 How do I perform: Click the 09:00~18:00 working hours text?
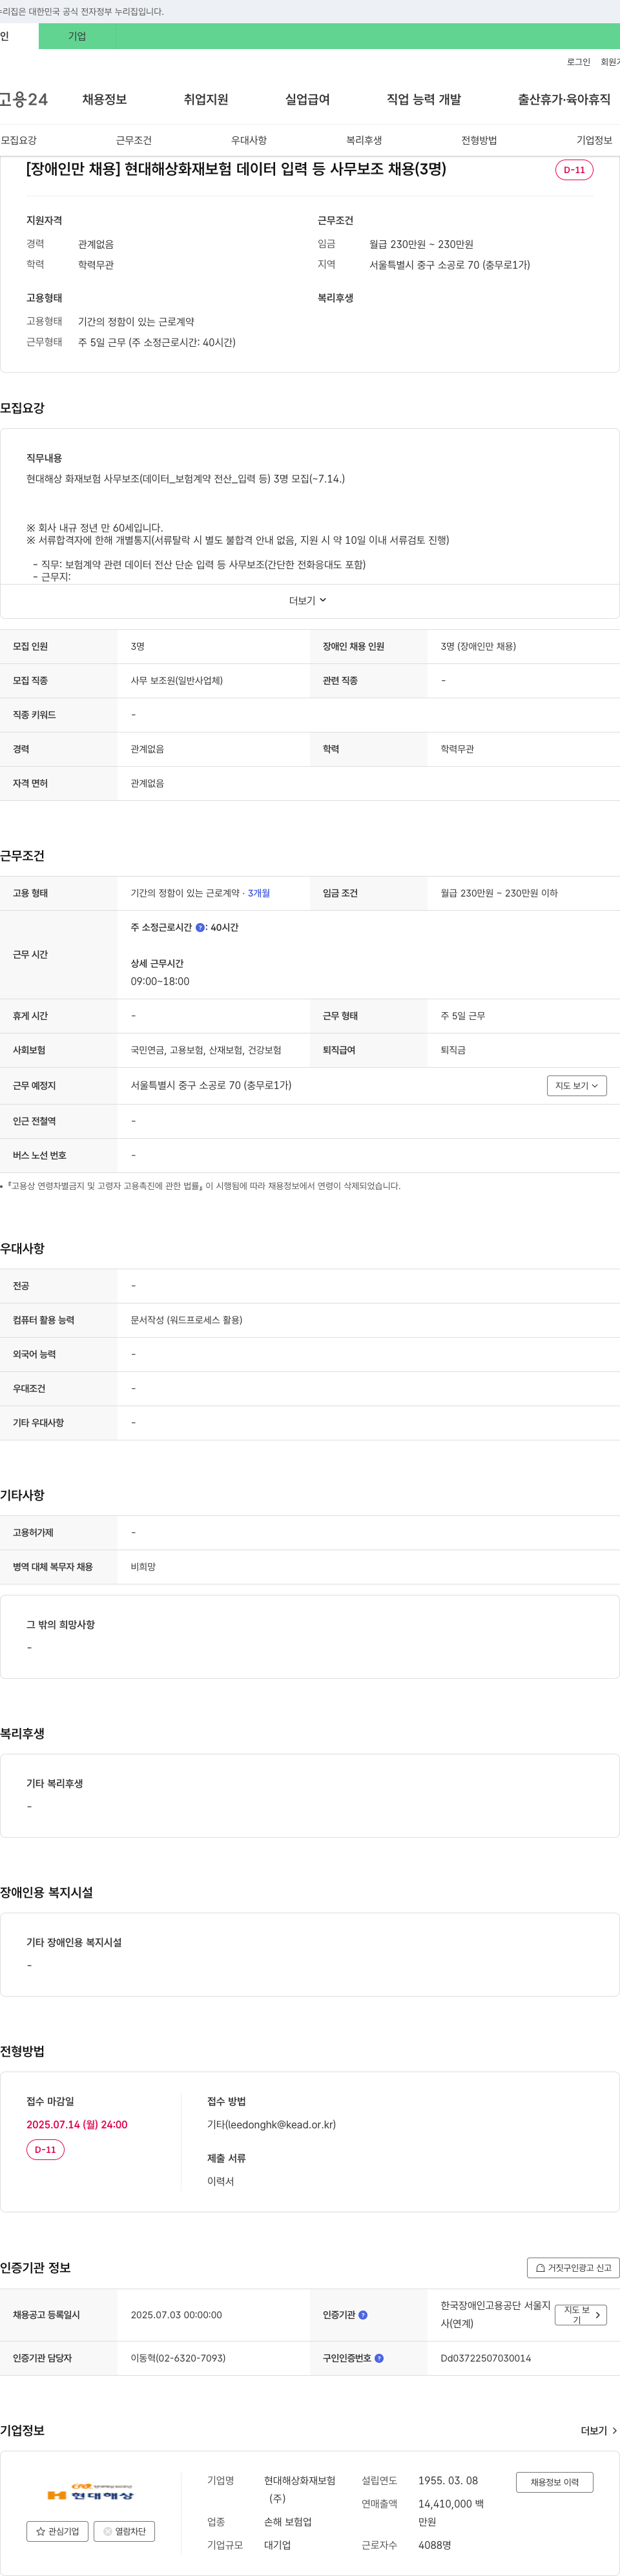point(160,982)
